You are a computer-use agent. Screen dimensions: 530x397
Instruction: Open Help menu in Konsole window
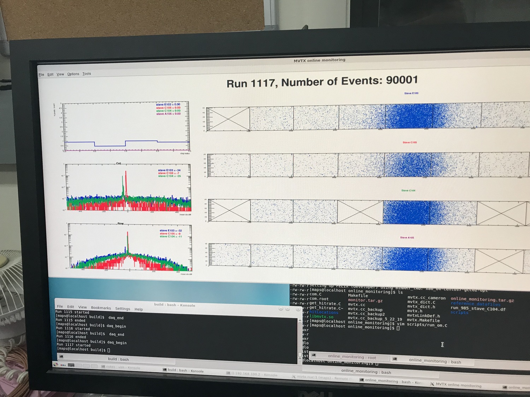139,309
